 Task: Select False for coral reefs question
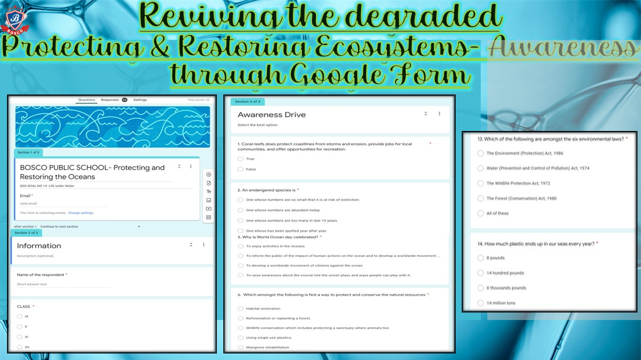pyautogui.click(x=240, y=169)
